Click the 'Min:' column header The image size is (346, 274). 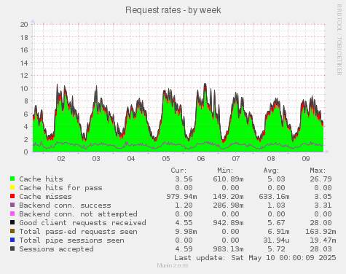[x=225, y=171]
